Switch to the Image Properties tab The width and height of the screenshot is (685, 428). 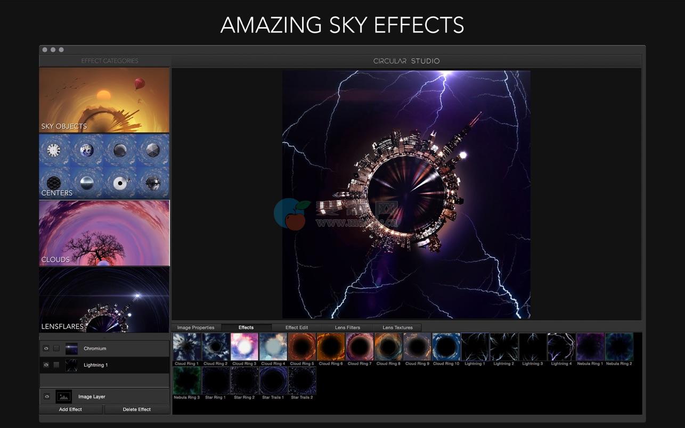[195, 327]
